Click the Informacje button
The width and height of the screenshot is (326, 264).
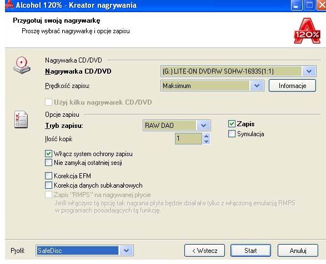292,86
